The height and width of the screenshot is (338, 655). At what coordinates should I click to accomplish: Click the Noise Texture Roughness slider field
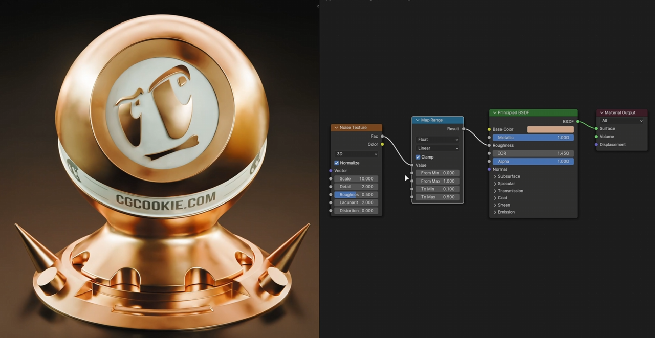pos(356,195)
